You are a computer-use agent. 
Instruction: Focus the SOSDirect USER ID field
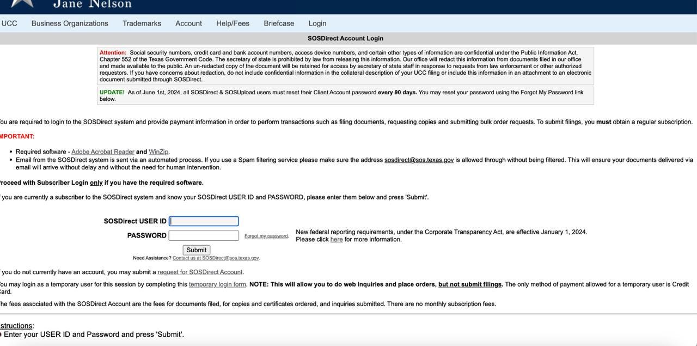tap(204, 221)
